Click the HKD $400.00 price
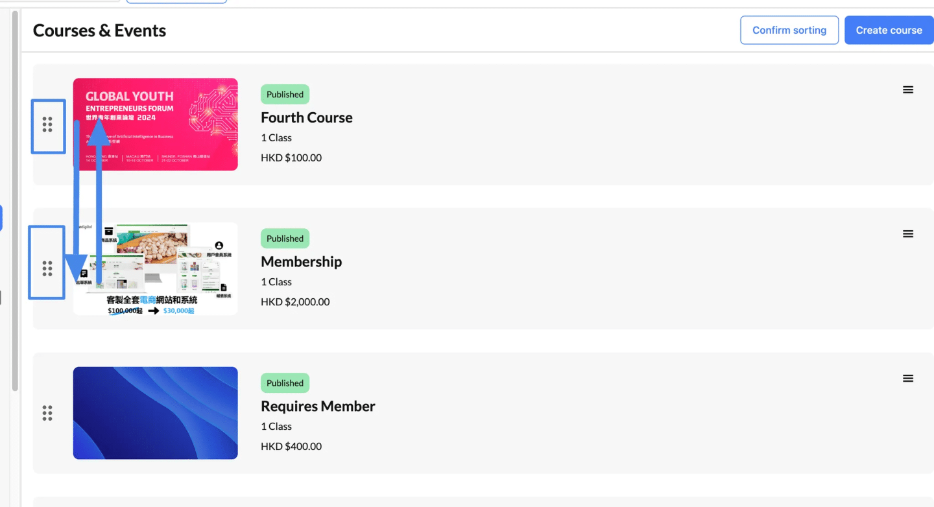 (291, 446)
